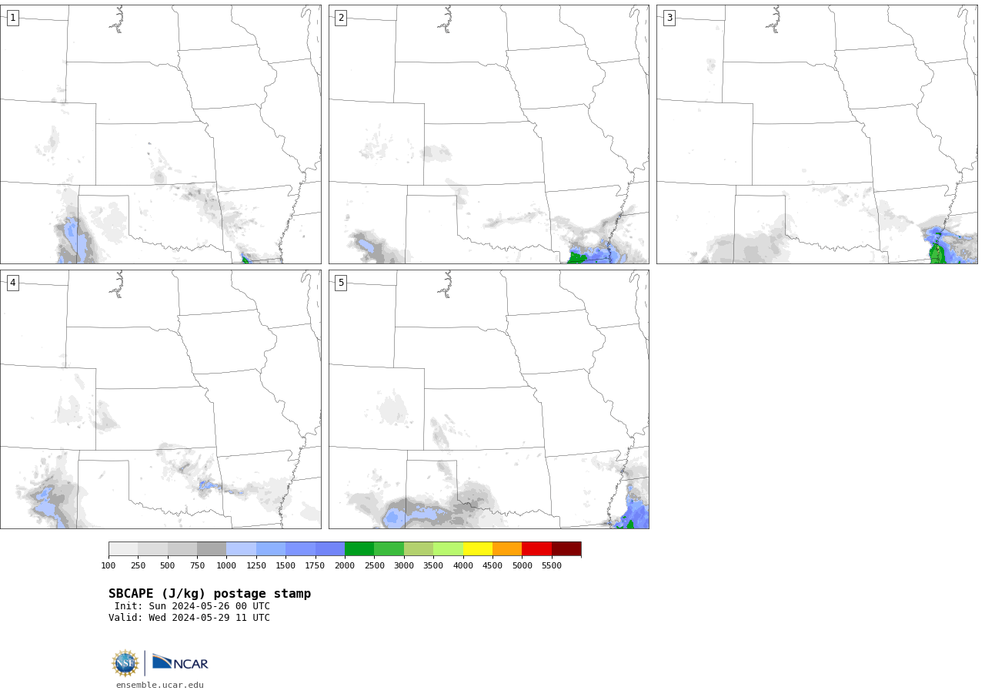The width and height of the screenshot is (985, 694).
Task: Open ensemble member 1 CAPE map
Action: (x=161, y=134)
